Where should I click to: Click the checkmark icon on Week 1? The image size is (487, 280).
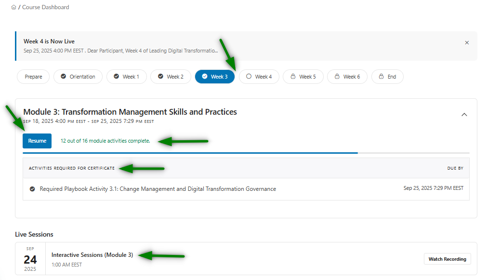(x=116, y=77)
